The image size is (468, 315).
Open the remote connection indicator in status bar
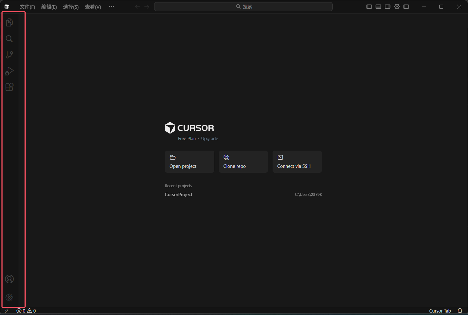(6, 311)
